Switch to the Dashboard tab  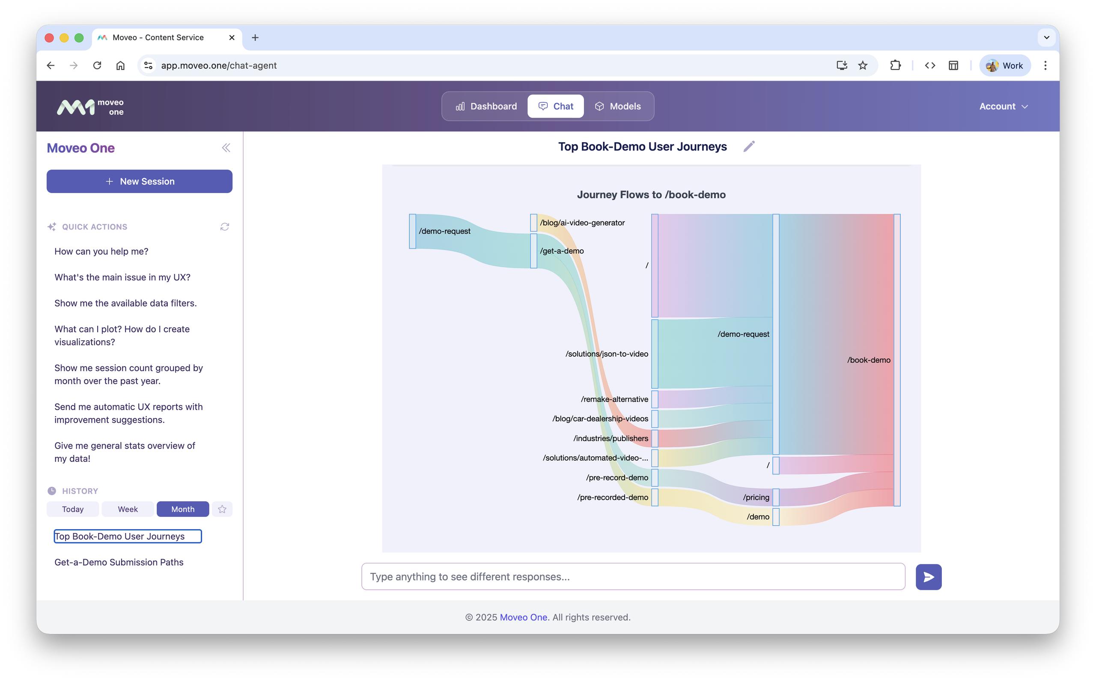[x=486, y=107]
